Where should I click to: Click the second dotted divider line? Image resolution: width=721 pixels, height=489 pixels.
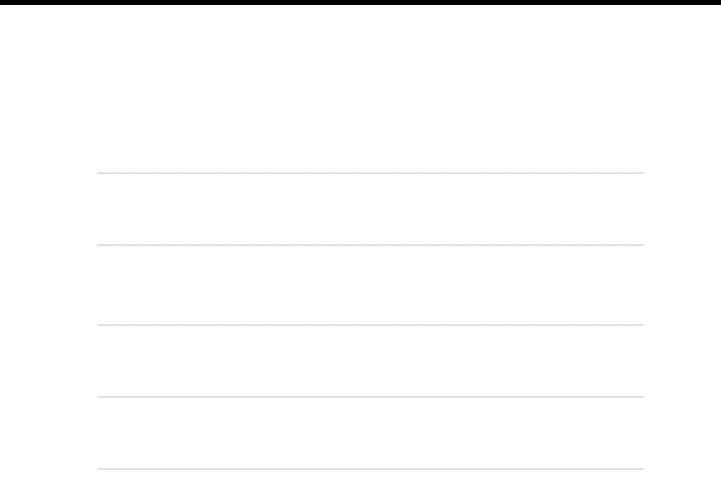click(371, 245)
